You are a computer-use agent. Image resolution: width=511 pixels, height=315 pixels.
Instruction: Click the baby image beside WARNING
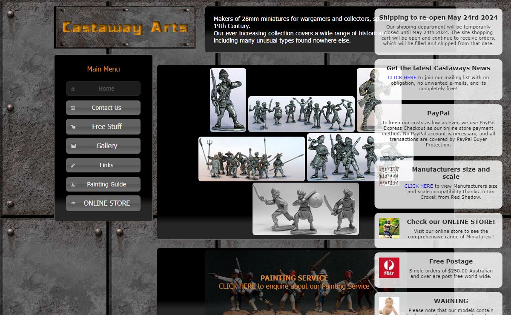click(x=389, y=306)
